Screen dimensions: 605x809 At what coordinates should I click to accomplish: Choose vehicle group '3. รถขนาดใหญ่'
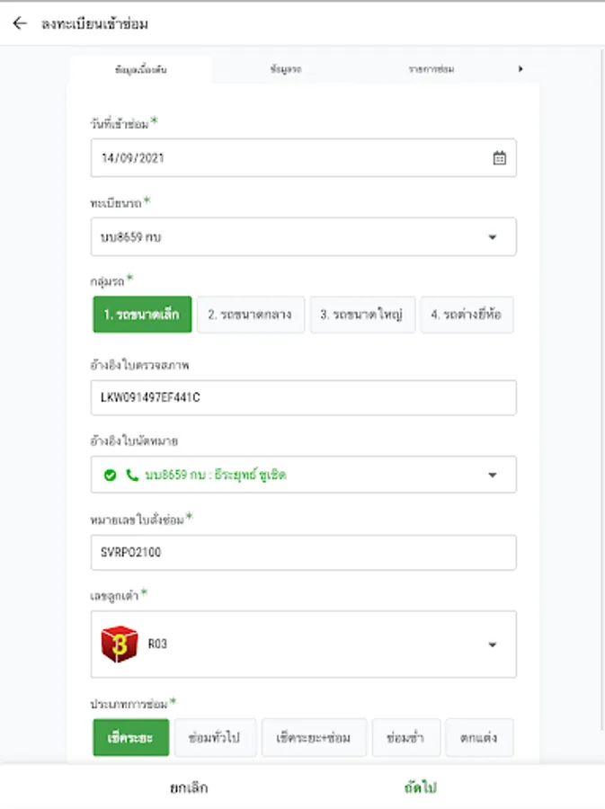click(362, 316)
